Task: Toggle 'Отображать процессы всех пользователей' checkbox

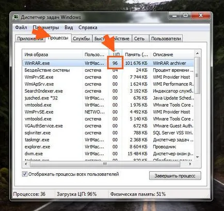Action: click(25, 174)
